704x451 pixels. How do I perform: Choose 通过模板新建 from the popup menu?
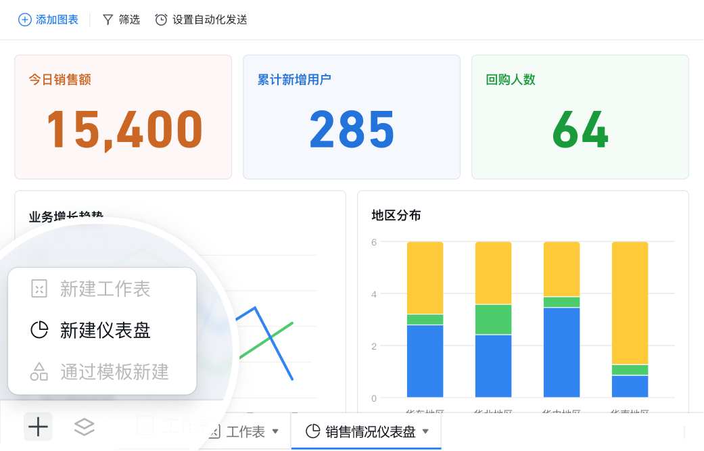tap(102, 372)
